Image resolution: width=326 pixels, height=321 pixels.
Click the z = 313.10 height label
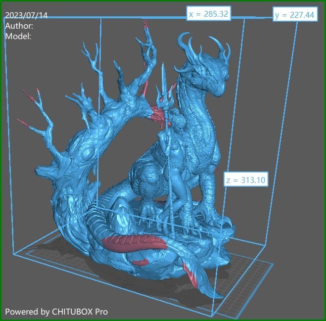pyautogui.click(x=245, y=179)
